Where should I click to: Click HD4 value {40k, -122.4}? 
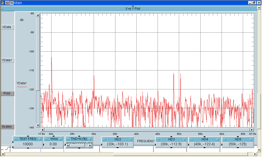(x=204, y=144)
